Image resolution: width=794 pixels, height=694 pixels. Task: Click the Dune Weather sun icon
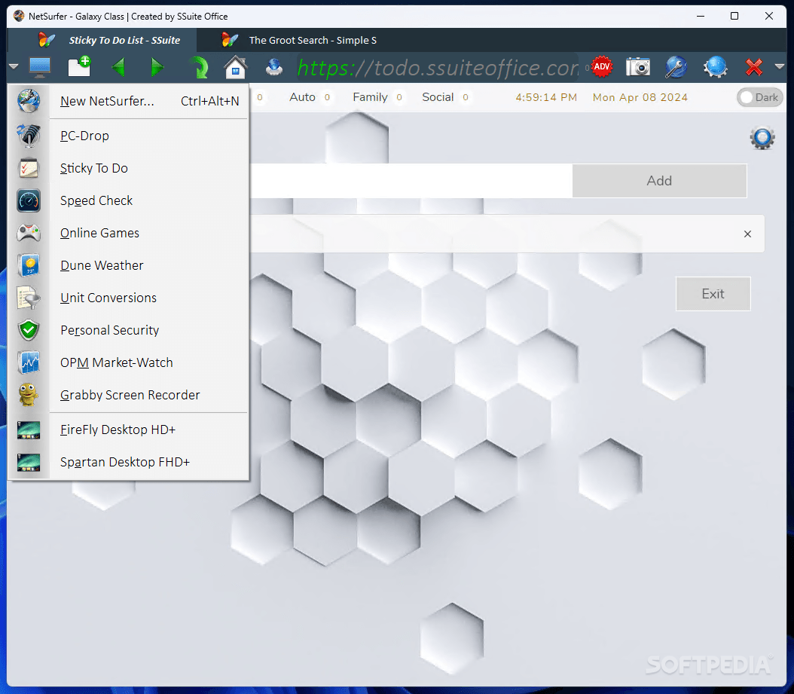click(29, 265)
